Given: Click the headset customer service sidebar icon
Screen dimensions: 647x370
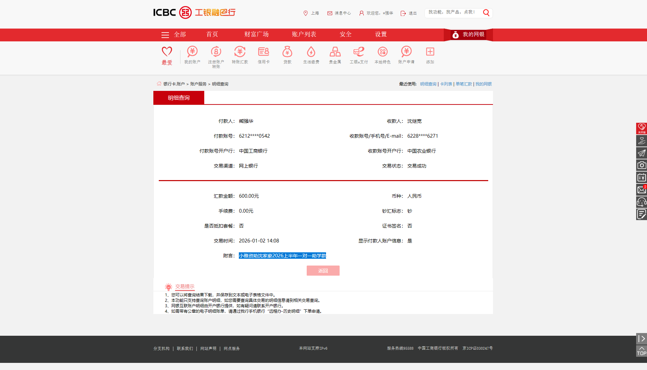Looking at the screenshot, I should 641,202.
